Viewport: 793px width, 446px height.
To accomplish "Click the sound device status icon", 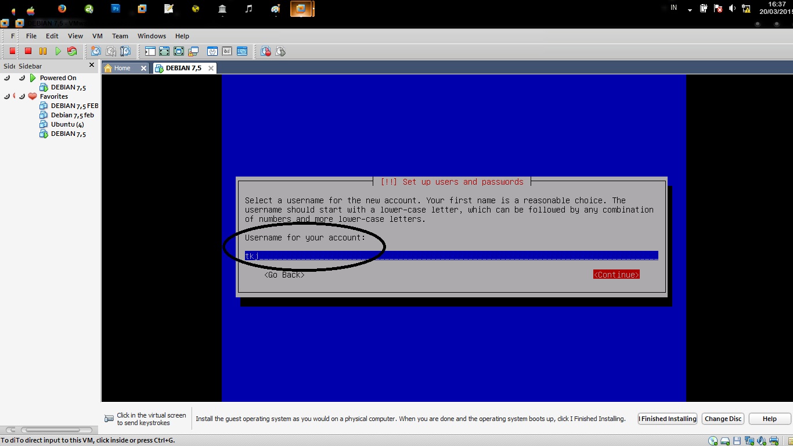I will tap(761, 440).
